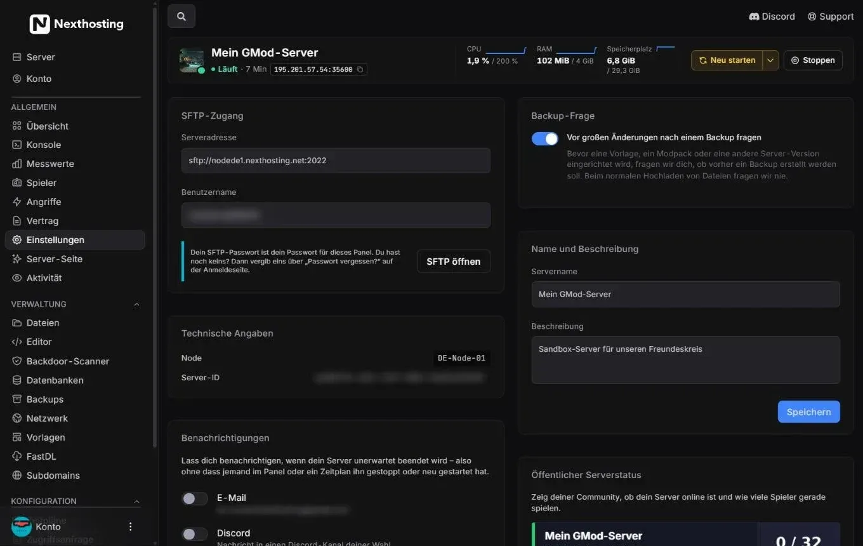Click the DE-Node-01 node value
The height and width of the screenshot is (546, 863).
click(461, 358)
